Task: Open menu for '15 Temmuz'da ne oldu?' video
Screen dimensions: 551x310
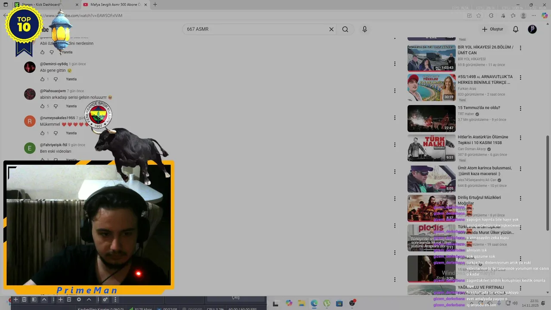Action: click(x=520, y=108)
